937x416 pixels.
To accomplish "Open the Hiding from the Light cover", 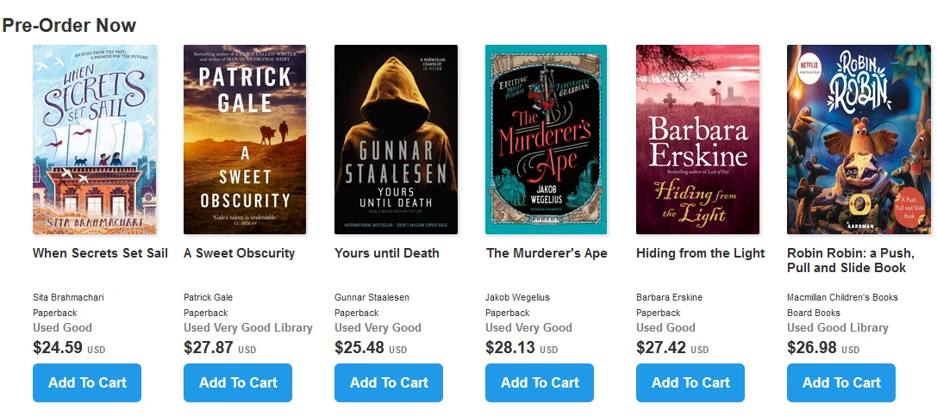I will [x=697, y=140].
